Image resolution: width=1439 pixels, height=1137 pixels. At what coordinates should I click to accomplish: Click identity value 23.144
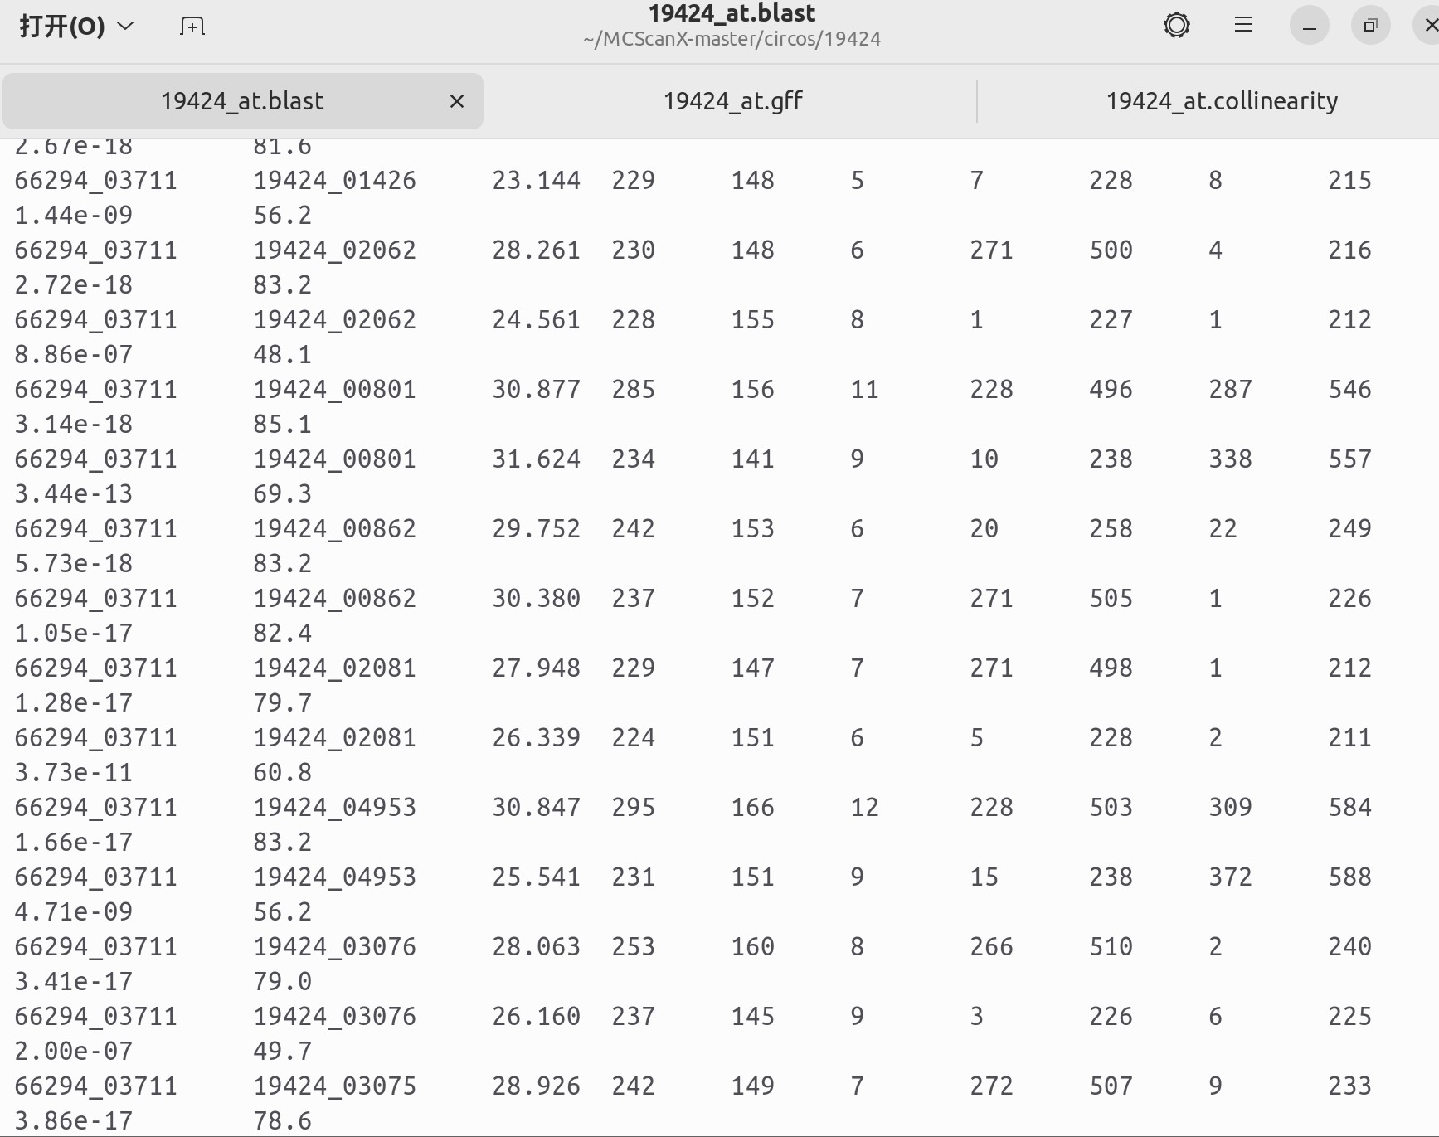pos(536,181)
